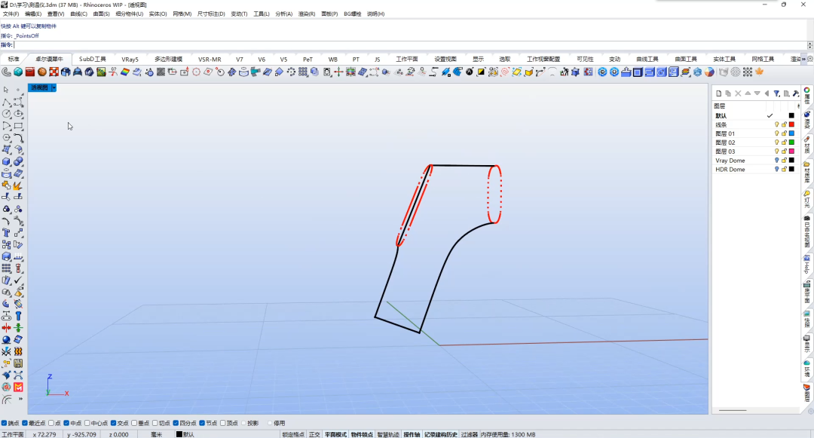814x438 pixels.
Task: Toggle visibility bulb of Vray Dome layer
Action: click(x=776, y=161)
